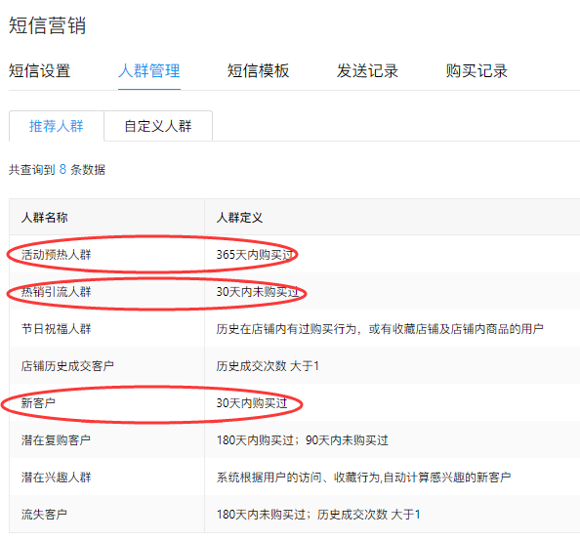Go to the 购买记录 tab

tap(476, 70)
